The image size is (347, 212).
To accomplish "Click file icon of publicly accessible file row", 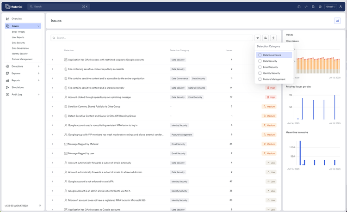I will [x=66, y=69].
